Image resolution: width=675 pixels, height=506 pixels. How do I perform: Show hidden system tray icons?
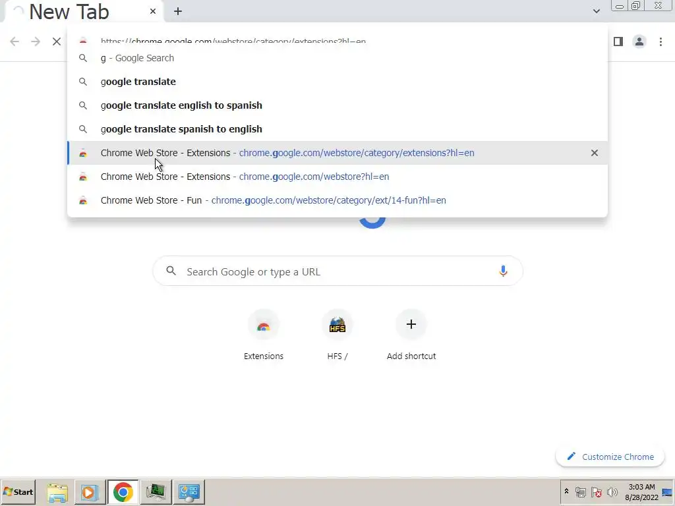566,492
